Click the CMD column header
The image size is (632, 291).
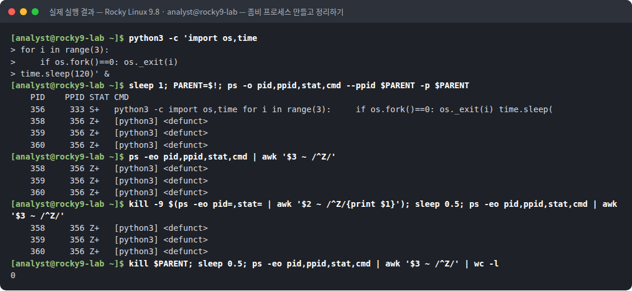[x=121, y=98]
